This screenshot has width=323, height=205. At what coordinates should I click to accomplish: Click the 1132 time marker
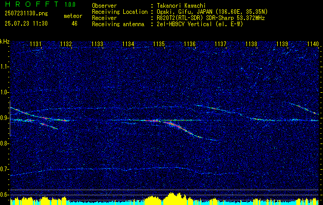coord(66,44)
